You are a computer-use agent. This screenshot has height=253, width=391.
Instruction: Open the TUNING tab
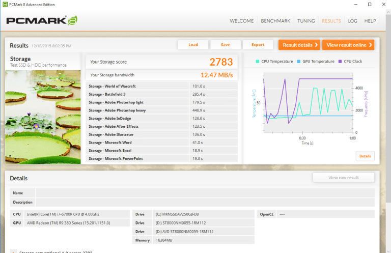click(x=306, y=21)
